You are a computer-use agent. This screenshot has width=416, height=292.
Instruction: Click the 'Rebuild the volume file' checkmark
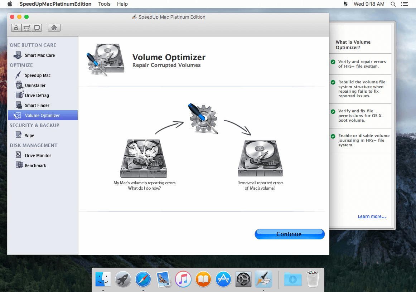pos(333,82)
